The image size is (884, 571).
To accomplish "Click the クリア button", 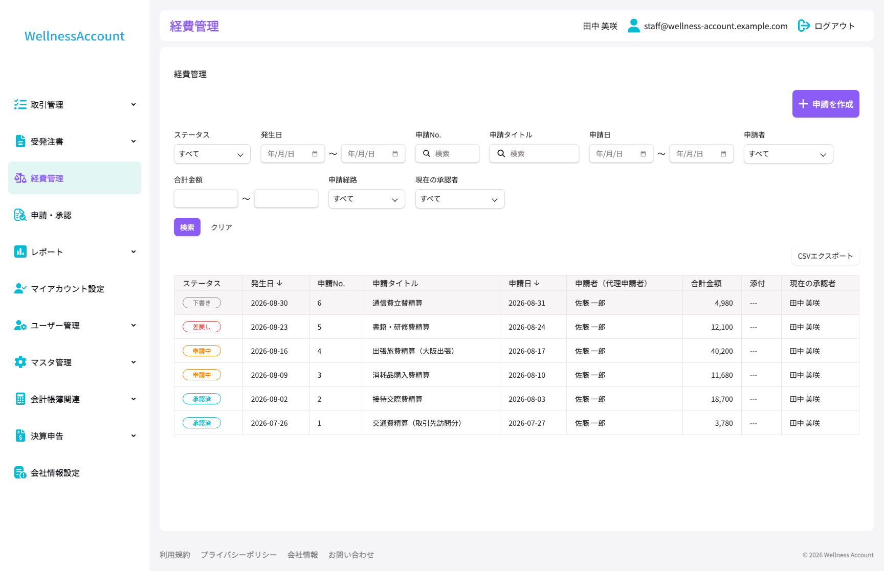I will (x=222, y=227).
